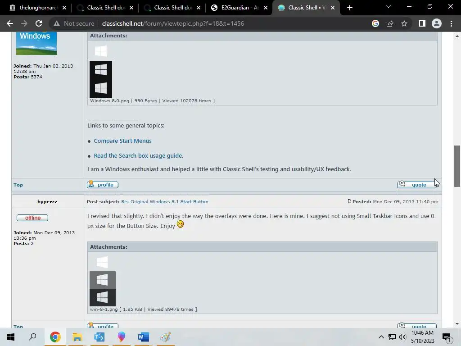Open the Google icon in address bar
The height and width of the screenshot is (346, 461).
[375, 23]
